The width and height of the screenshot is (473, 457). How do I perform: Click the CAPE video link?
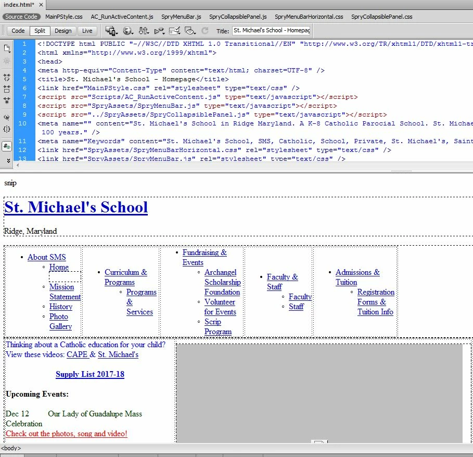[x=77, y=354]
